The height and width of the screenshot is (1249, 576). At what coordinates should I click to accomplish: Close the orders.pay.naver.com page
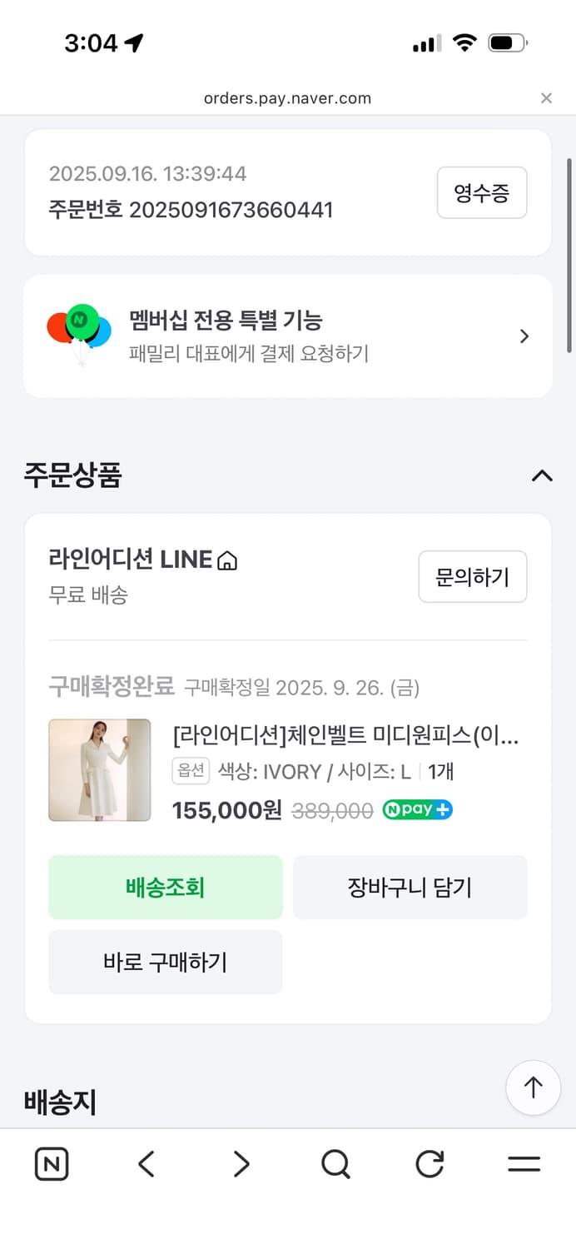point(547,97)
